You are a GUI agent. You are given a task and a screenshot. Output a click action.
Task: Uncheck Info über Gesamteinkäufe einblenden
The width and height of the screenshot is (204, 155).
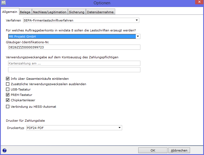pyautogui.click(x=8, y=79)
